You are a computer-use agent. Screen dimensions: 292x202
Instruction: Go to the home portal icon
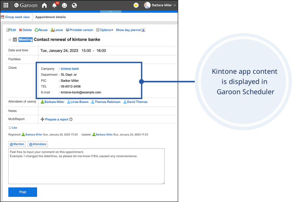click(x=44, y=5)
